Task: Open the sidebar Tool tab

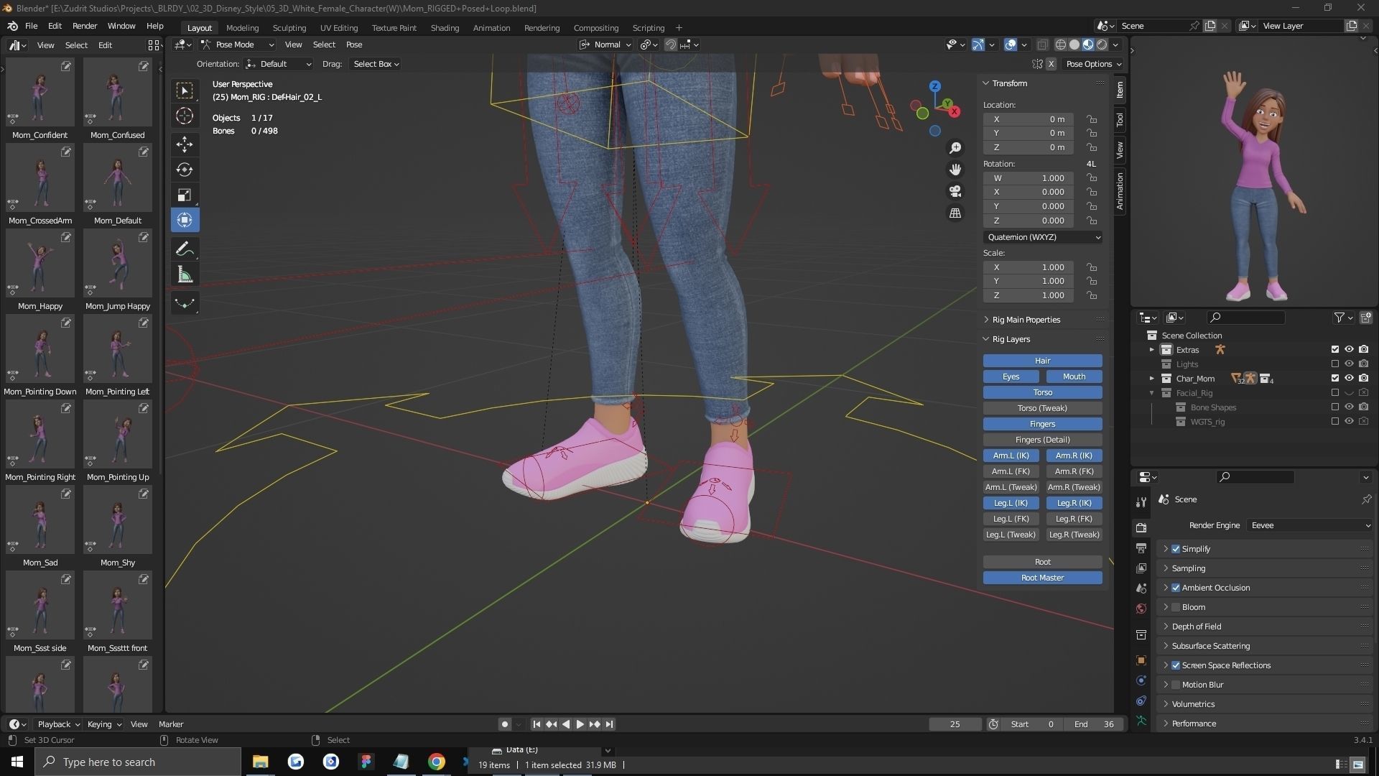Action: 1119,119
